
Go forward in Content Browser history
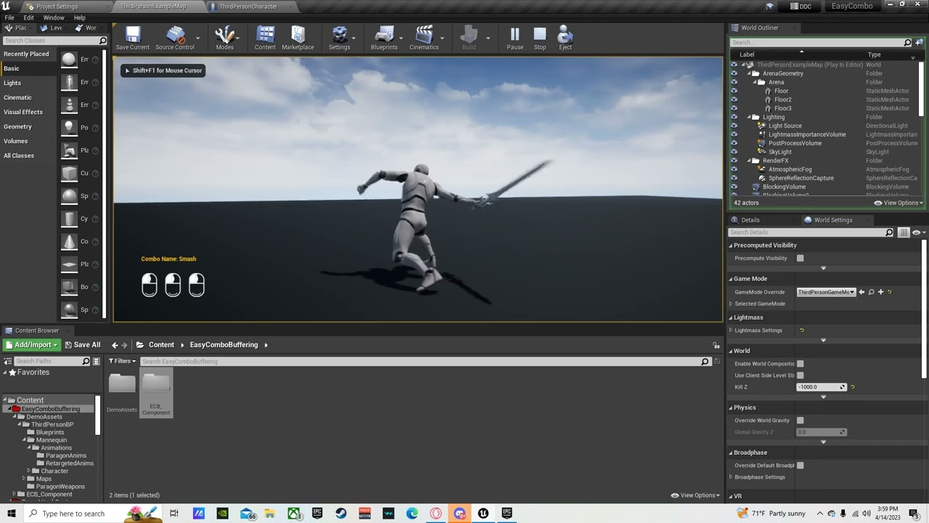(125, 345)
